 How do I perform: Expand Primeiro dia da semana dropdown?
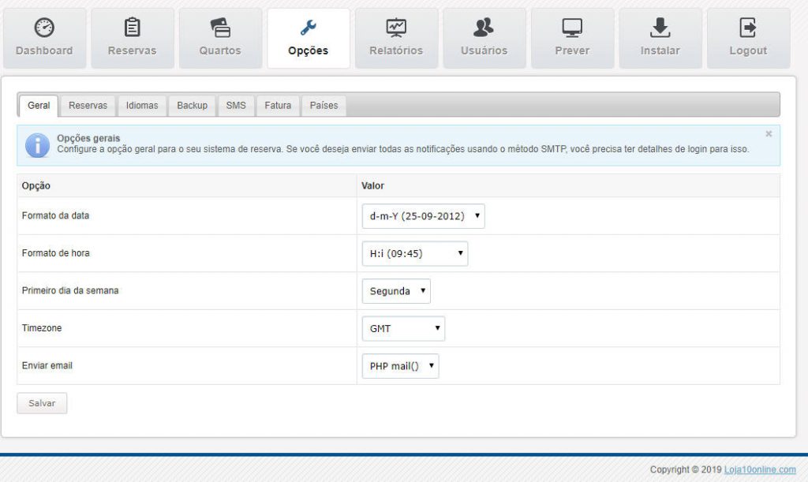point(396,291)
